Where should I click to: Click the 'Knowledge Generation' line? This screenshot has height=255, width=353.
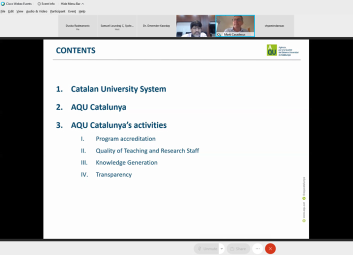(x=126, y=162)
